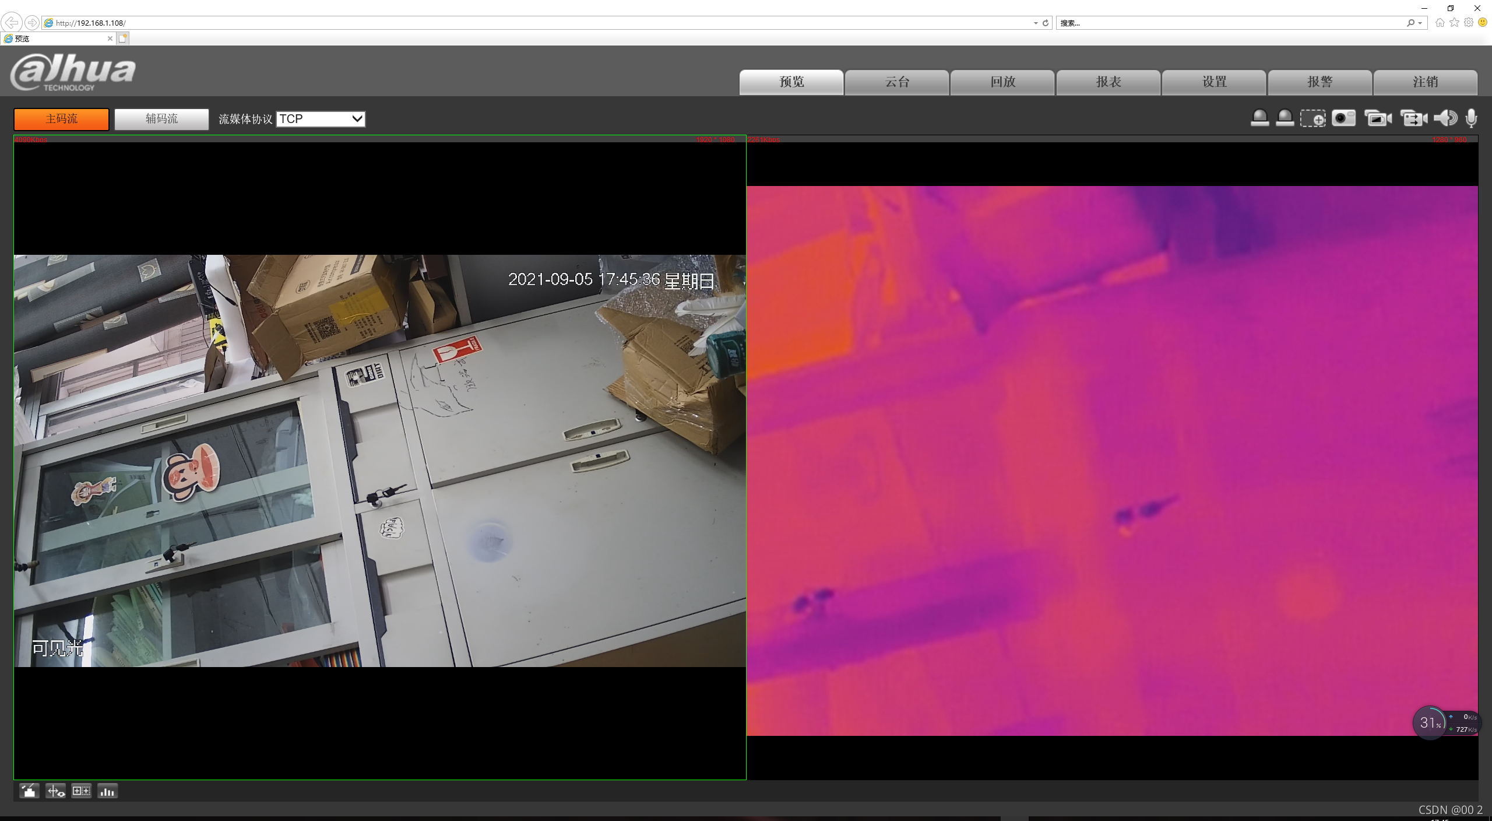1492x821 pixels.
Task: Select the 主码流 main stream button
Action: coord(62,119)
